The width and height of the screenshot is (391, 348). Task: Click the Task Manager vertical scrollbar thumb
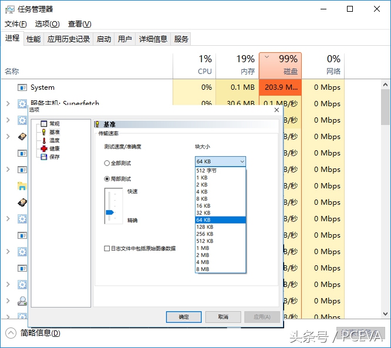coord(385,107)
